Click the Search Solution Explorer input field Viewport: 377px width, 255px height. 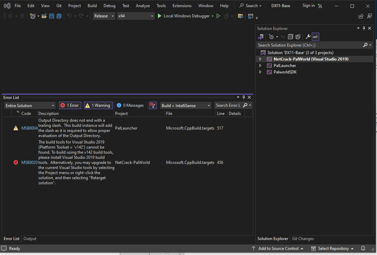[310, 45]
